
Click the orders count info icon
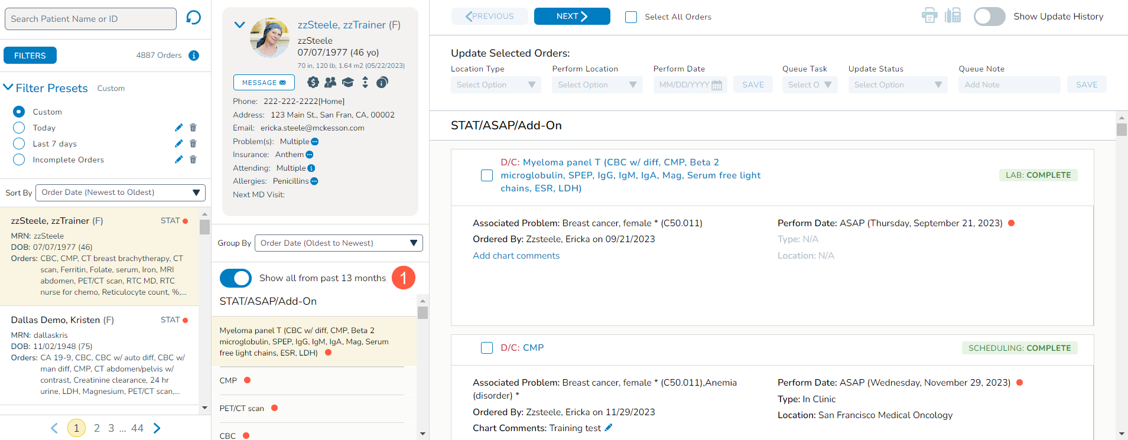click(x=194, y=56)
